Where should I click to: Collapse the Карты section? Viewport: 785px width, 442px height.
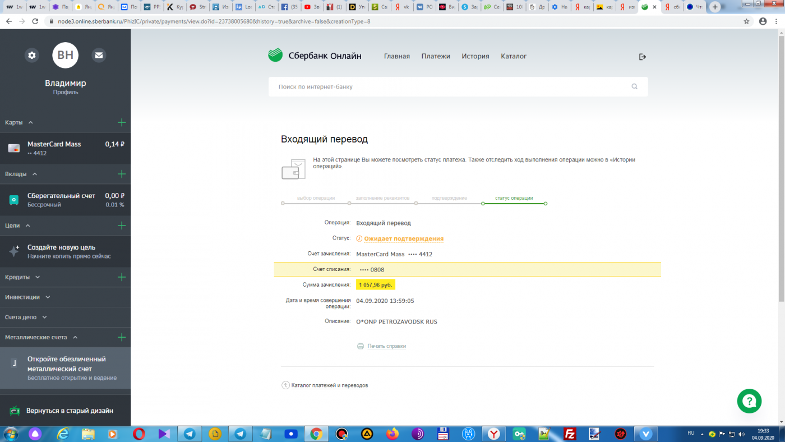pos(31,122)
